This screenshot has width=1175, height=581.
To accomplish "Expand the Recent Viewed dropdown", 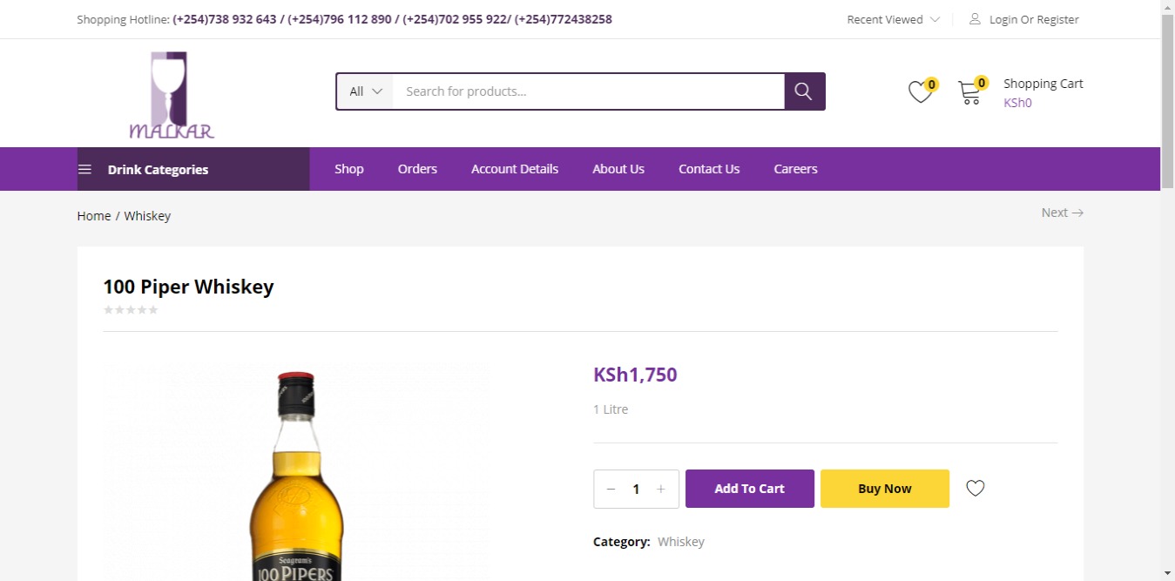I will click(893, 19).
